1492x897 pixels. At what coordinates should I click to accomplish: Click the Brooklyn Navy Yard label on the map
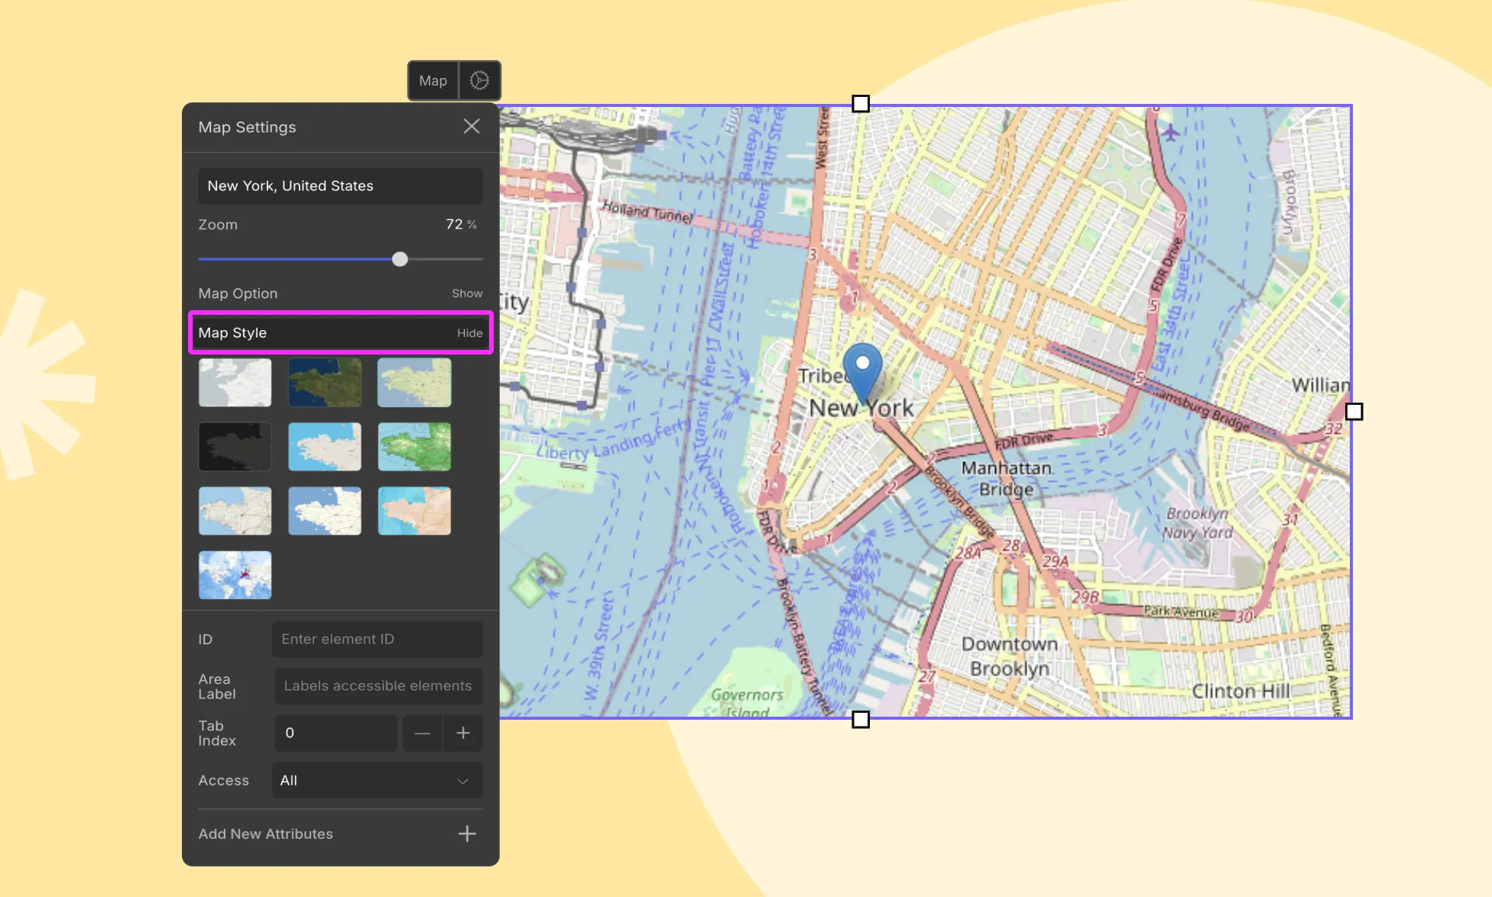(1197, 523)
